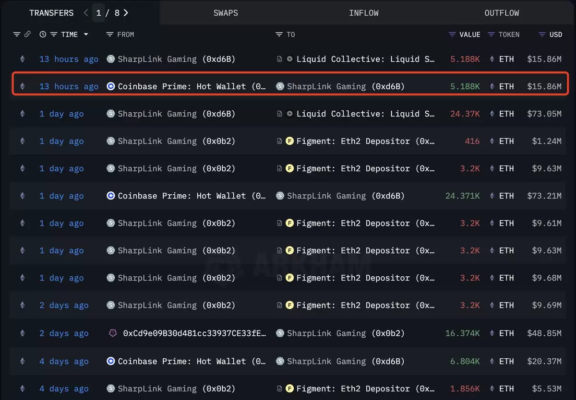
Task: Click the USD amount $9.68M
Action: (x=547, y=278)
